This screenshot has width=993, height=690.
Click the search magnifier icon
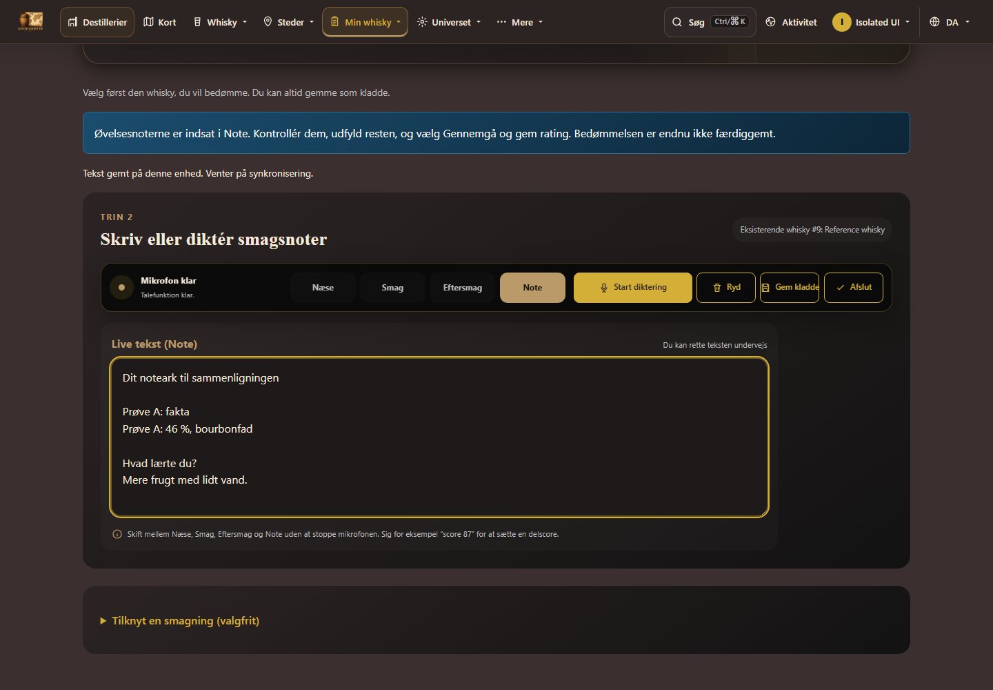(677, 22)
